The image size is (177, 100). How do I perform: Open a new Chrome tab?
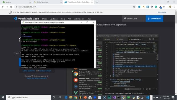pyautogui.click(x=97, y=2)
